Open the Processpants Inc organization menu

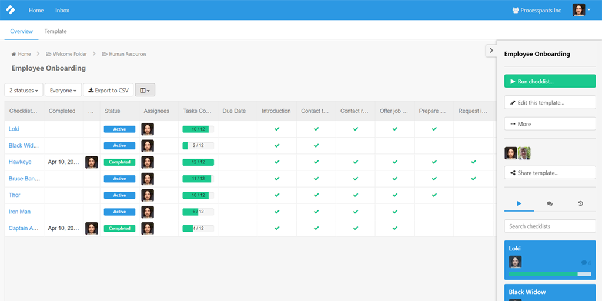(x=537, y=11)
